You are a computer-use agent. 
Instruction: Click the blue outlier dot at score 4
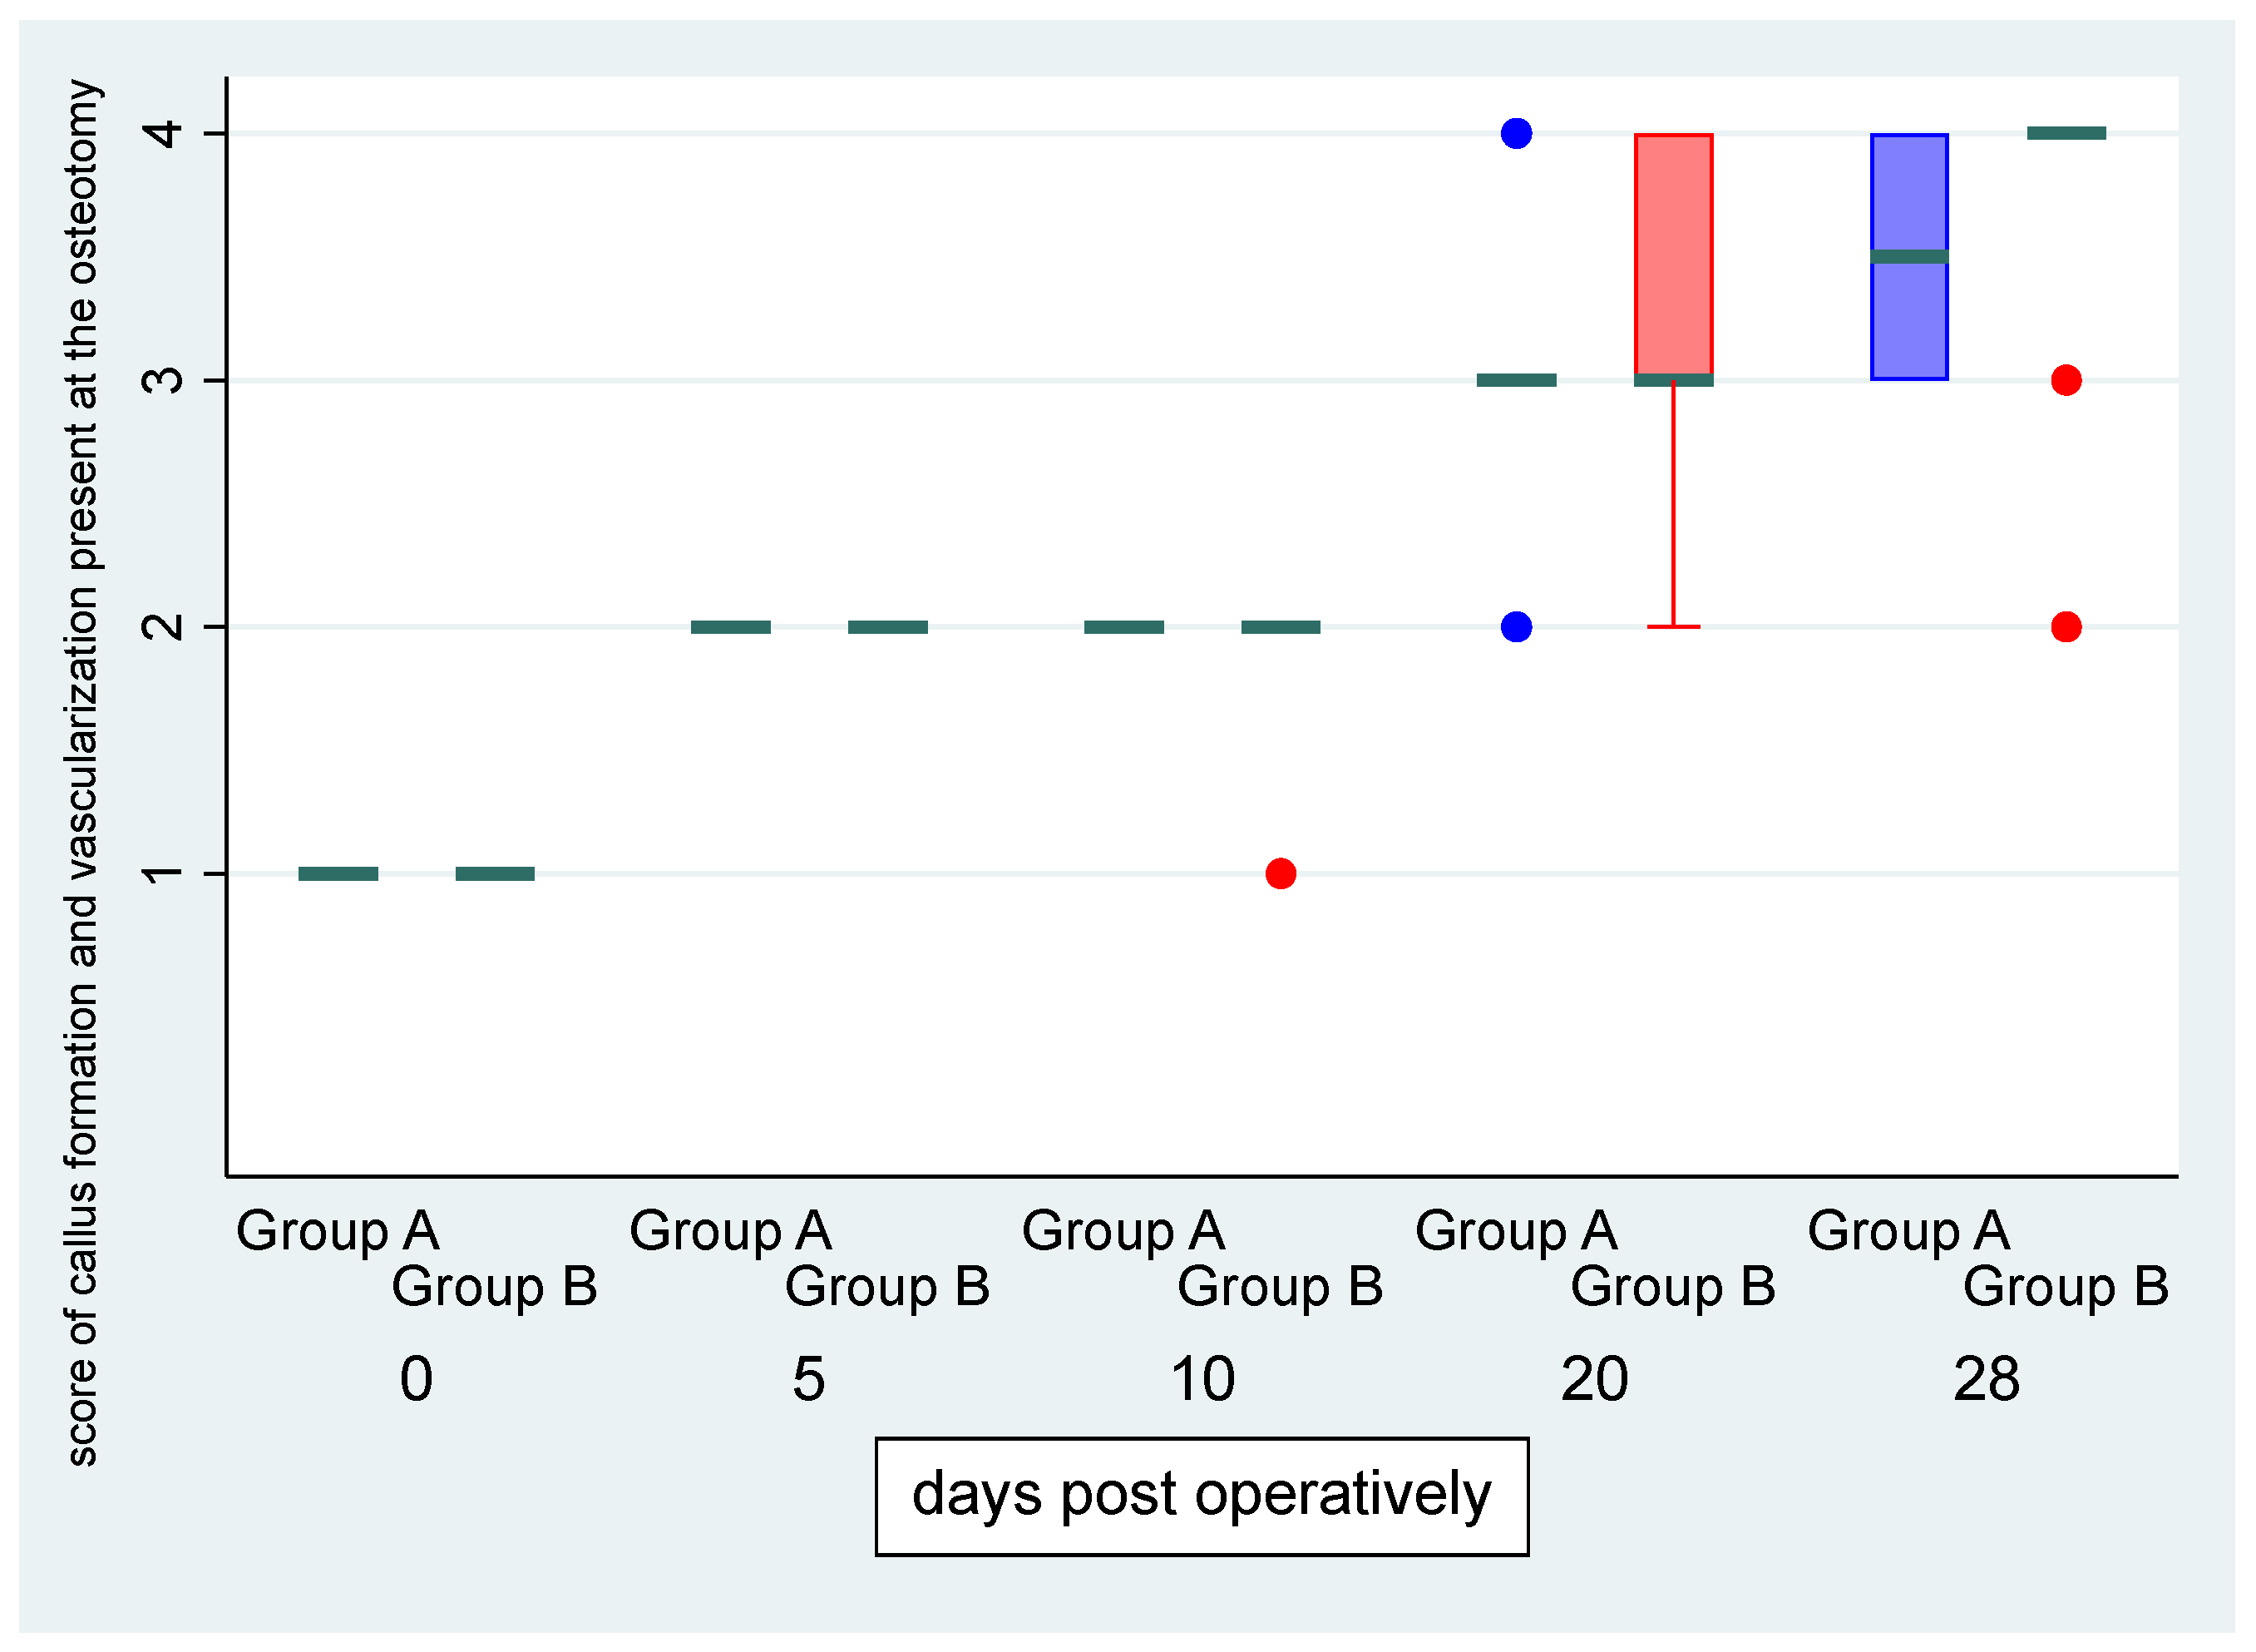coord(1515,133)
